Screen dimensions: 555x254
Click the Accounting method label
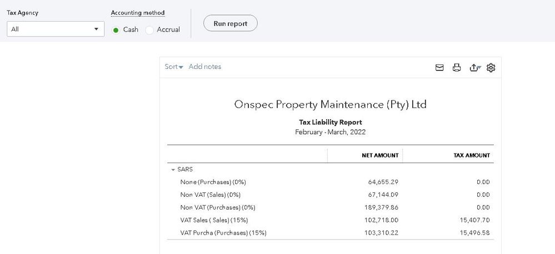(138, 13)
